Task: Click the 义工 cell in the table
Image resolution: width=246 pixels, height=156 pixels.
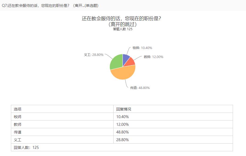Action: [x=18, y=140]
